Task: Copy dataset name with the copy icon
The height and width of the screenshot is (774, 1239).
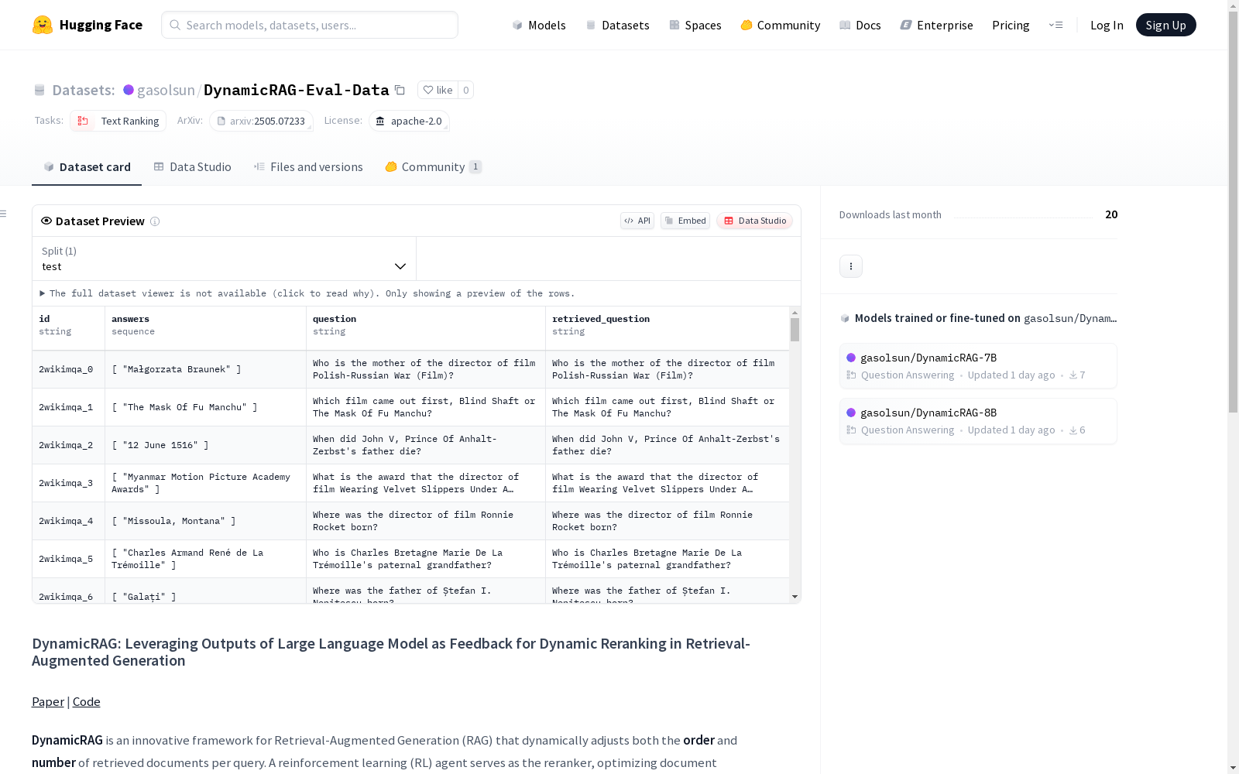Action: click(x=400, y=90)
